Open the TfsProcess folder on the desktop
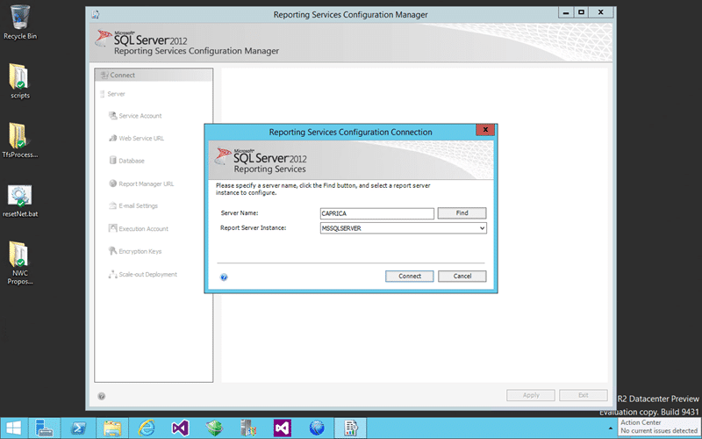 (x=20, y=136)
